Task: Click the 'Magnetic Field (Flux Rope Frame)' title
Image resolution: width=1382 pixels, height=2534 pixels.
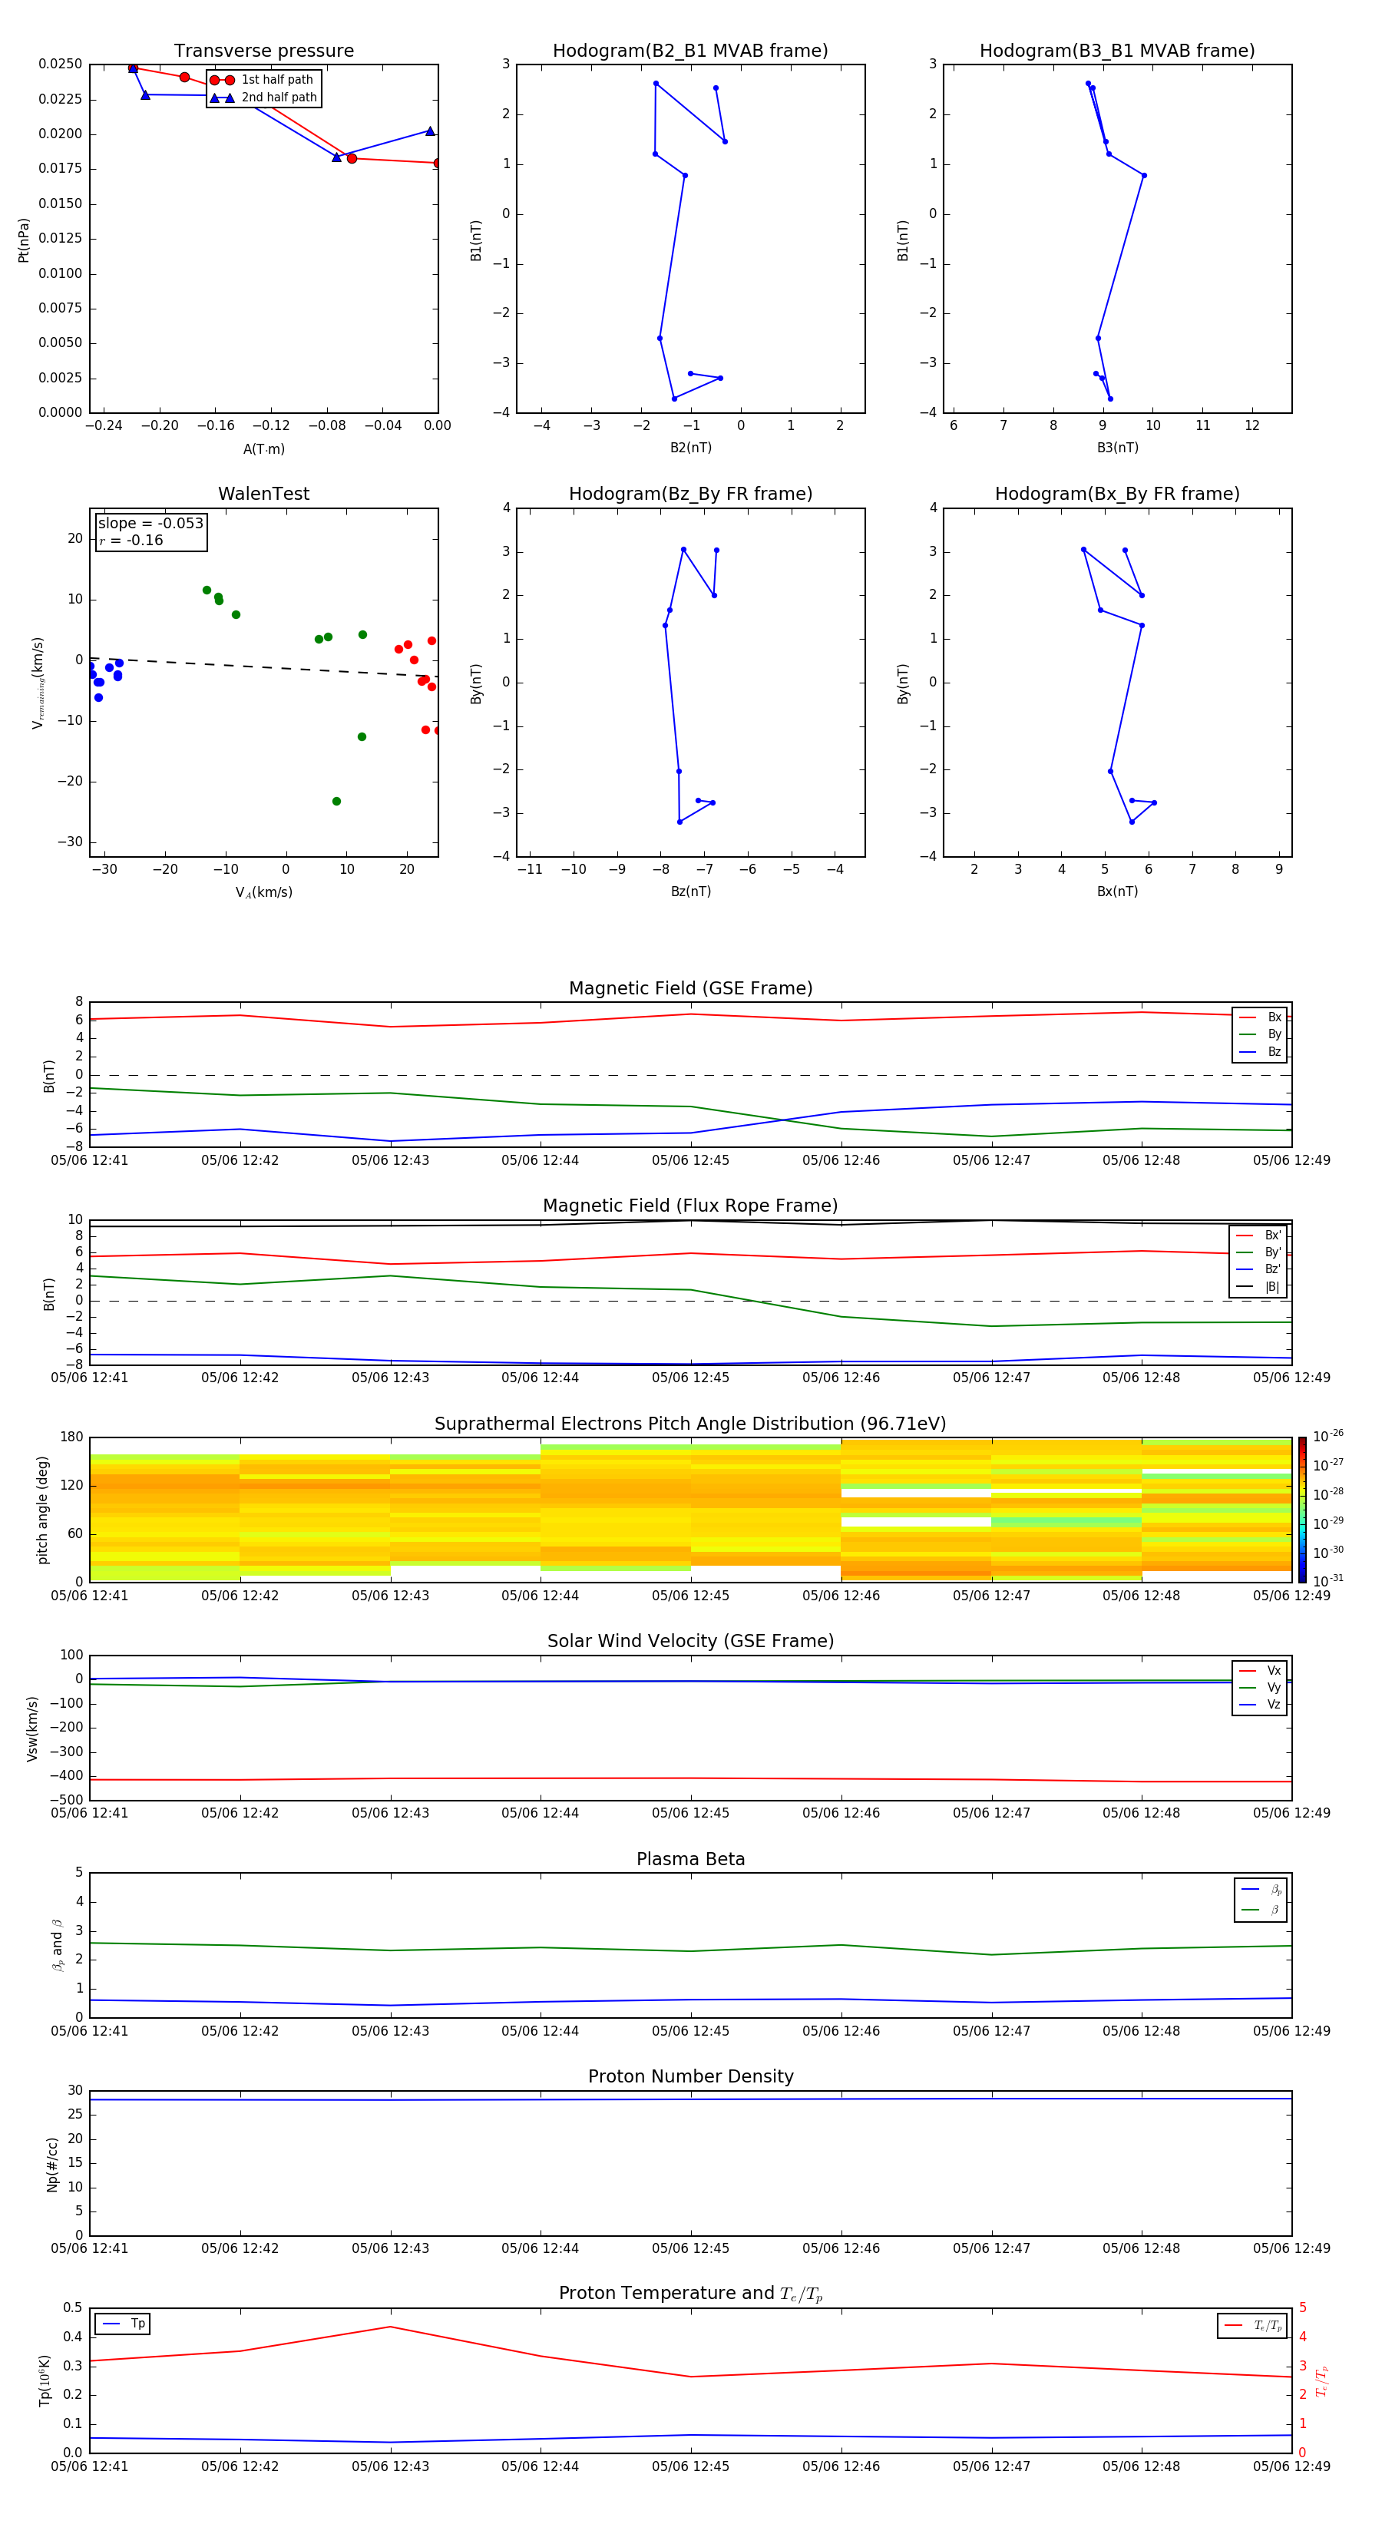Action: pyautogui.click(x=690, y=1206)
